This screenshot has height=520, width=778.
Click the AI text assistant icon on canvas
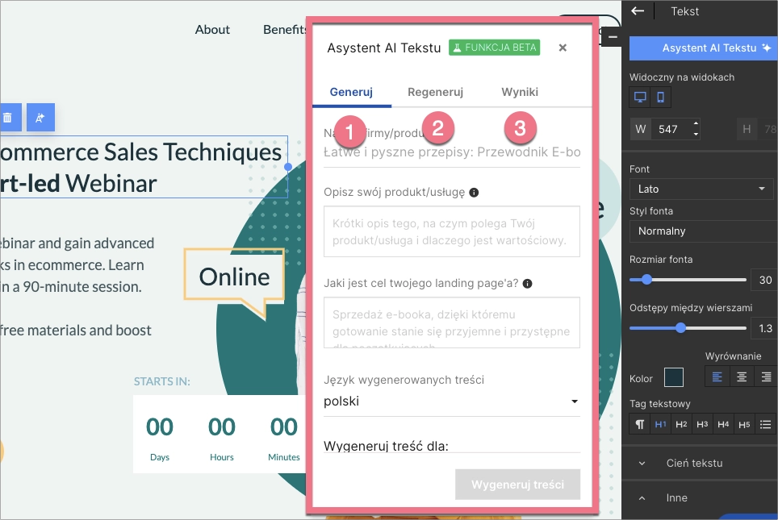40,118
